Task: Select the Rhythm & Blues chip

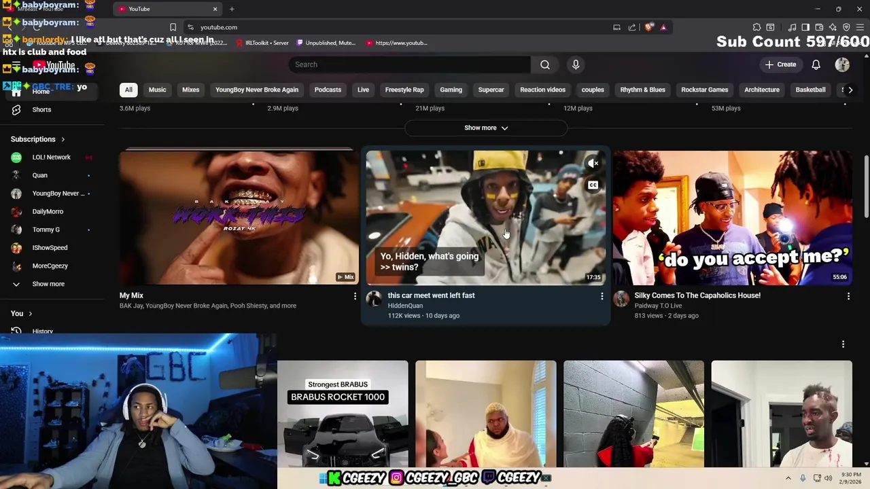Action: pos(642,90)
